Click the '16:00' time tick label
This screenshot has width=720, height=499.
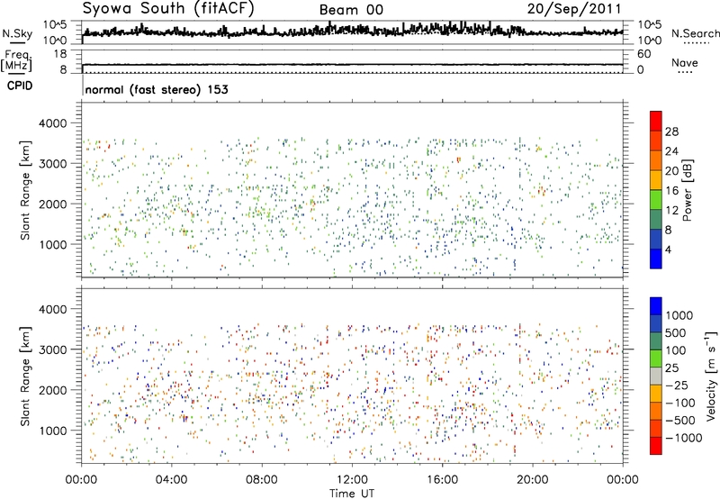(x=442, y=480)
